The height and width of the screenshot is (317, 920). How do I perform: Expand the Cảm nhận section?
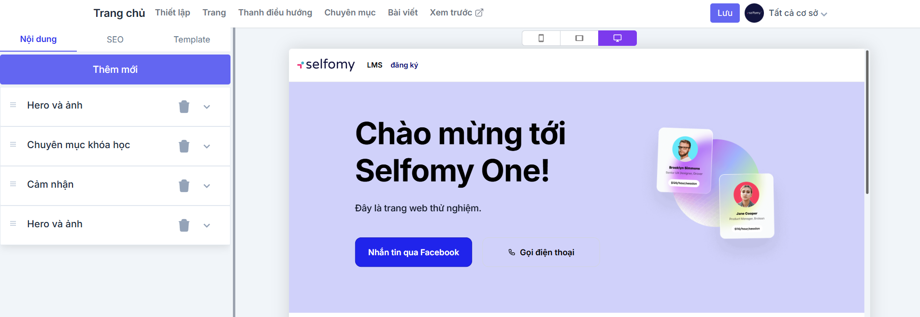coord(207,186)
